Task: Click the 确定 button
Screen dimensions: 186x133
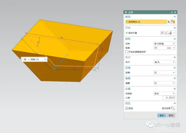Action: point(161,115)
